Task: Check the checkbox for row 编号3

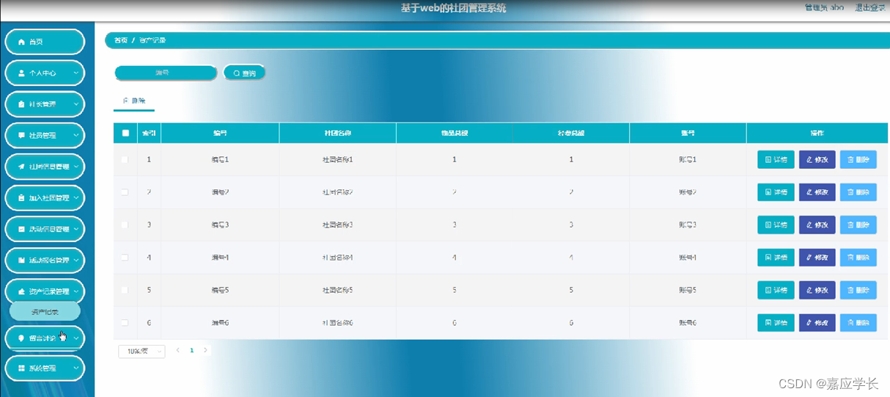Action: (x=125, y=225)
